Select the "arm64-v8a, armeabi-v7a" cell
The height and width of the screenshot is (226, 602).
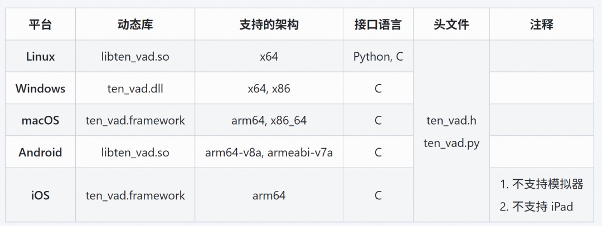269,153
